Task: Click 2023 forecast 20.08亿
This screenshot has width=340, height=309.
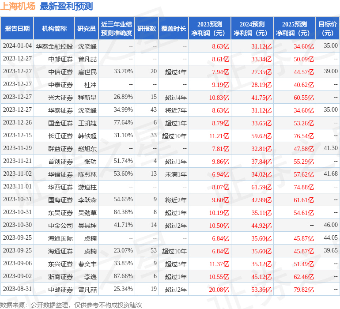Action: tap(219, 289)
